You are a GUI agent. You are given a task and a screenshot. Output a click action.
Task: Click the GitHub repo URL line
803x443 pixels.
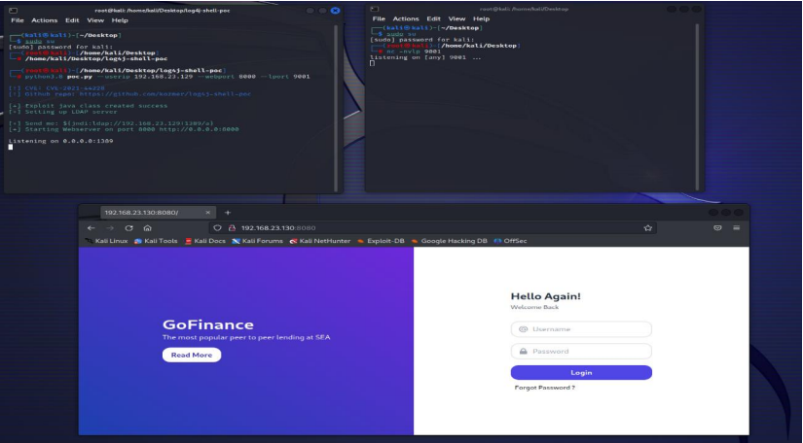tap(129, 94)
